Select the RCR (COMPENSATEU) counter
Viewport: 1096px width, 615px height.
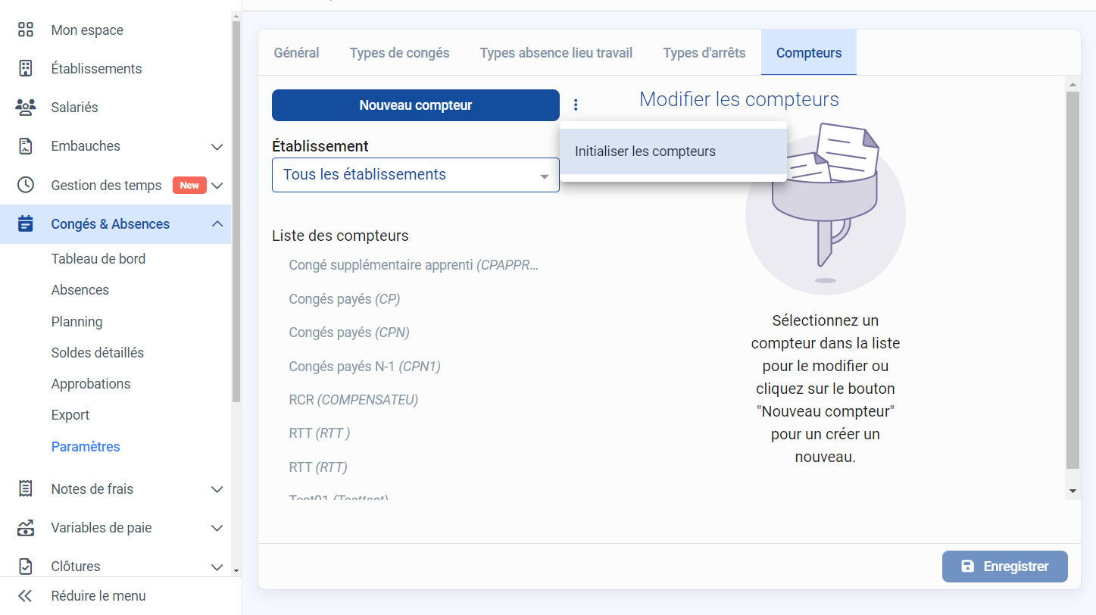pyautogui.click(x=354, y=399)
